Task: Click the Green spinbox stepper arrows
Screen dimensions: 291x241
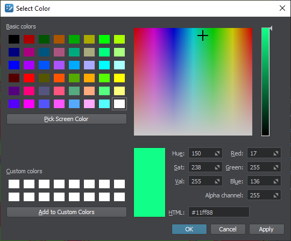Action: [x=276, y=167]
